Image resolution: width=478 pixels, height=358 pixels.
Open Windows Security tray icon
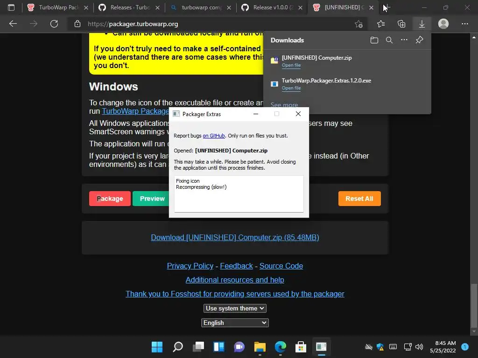click(380, 347)
